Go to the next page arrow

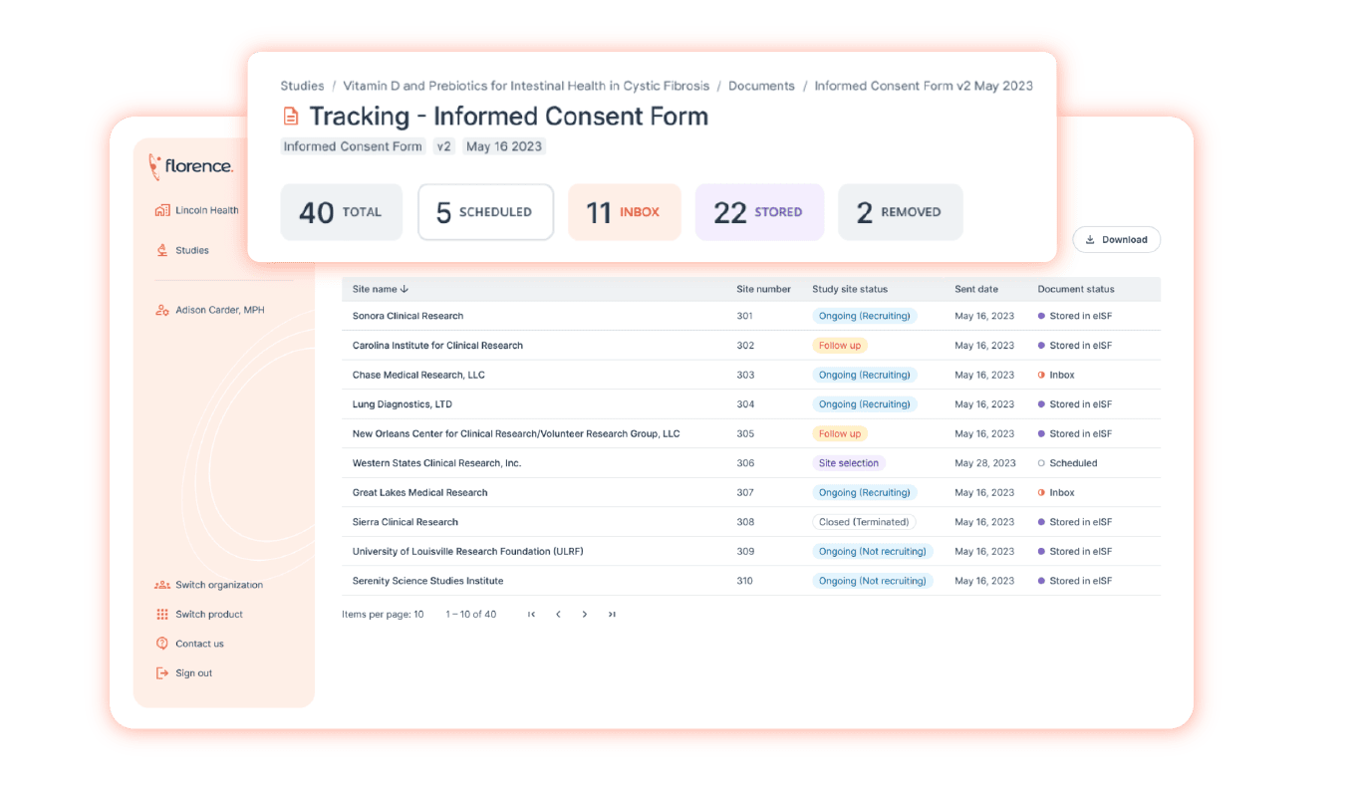click(x=585, y=615)
